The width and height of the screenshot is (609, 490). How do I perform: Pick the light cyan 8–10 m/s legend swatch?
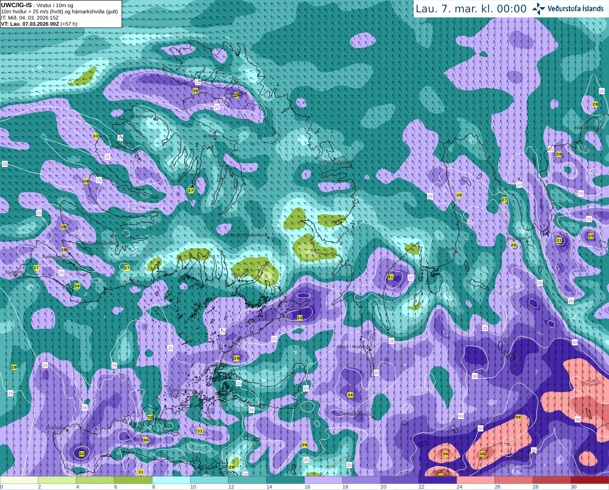pyautogui.click(x=171, y=480)
